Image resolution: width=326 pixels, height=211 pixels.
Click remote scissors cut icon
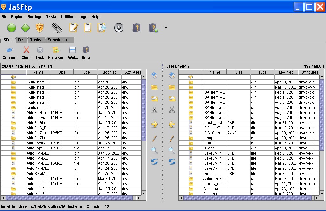point(172,109)
